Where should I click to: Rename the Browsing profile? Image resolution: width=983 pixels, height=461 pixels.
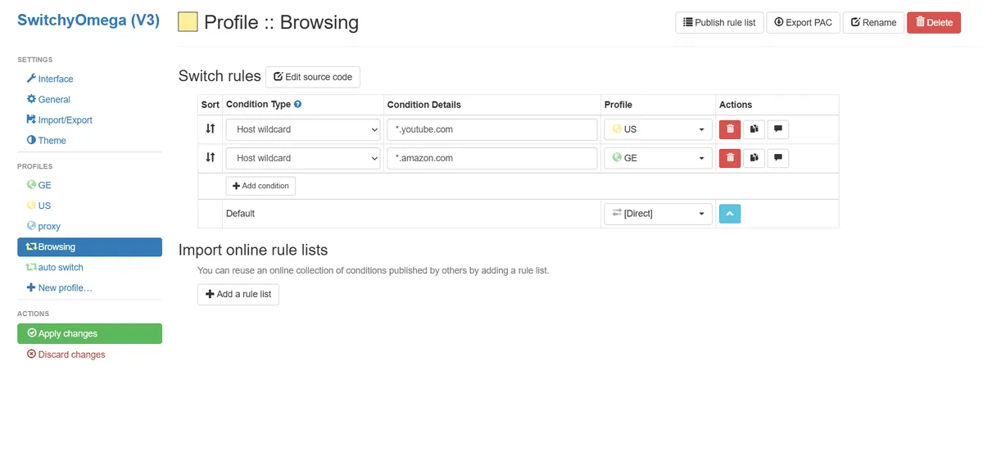873,22
